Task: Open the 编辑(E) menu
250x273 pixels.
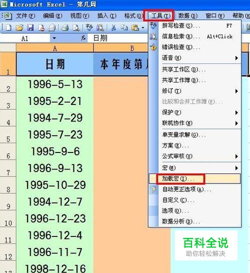Action: [52, 16]
